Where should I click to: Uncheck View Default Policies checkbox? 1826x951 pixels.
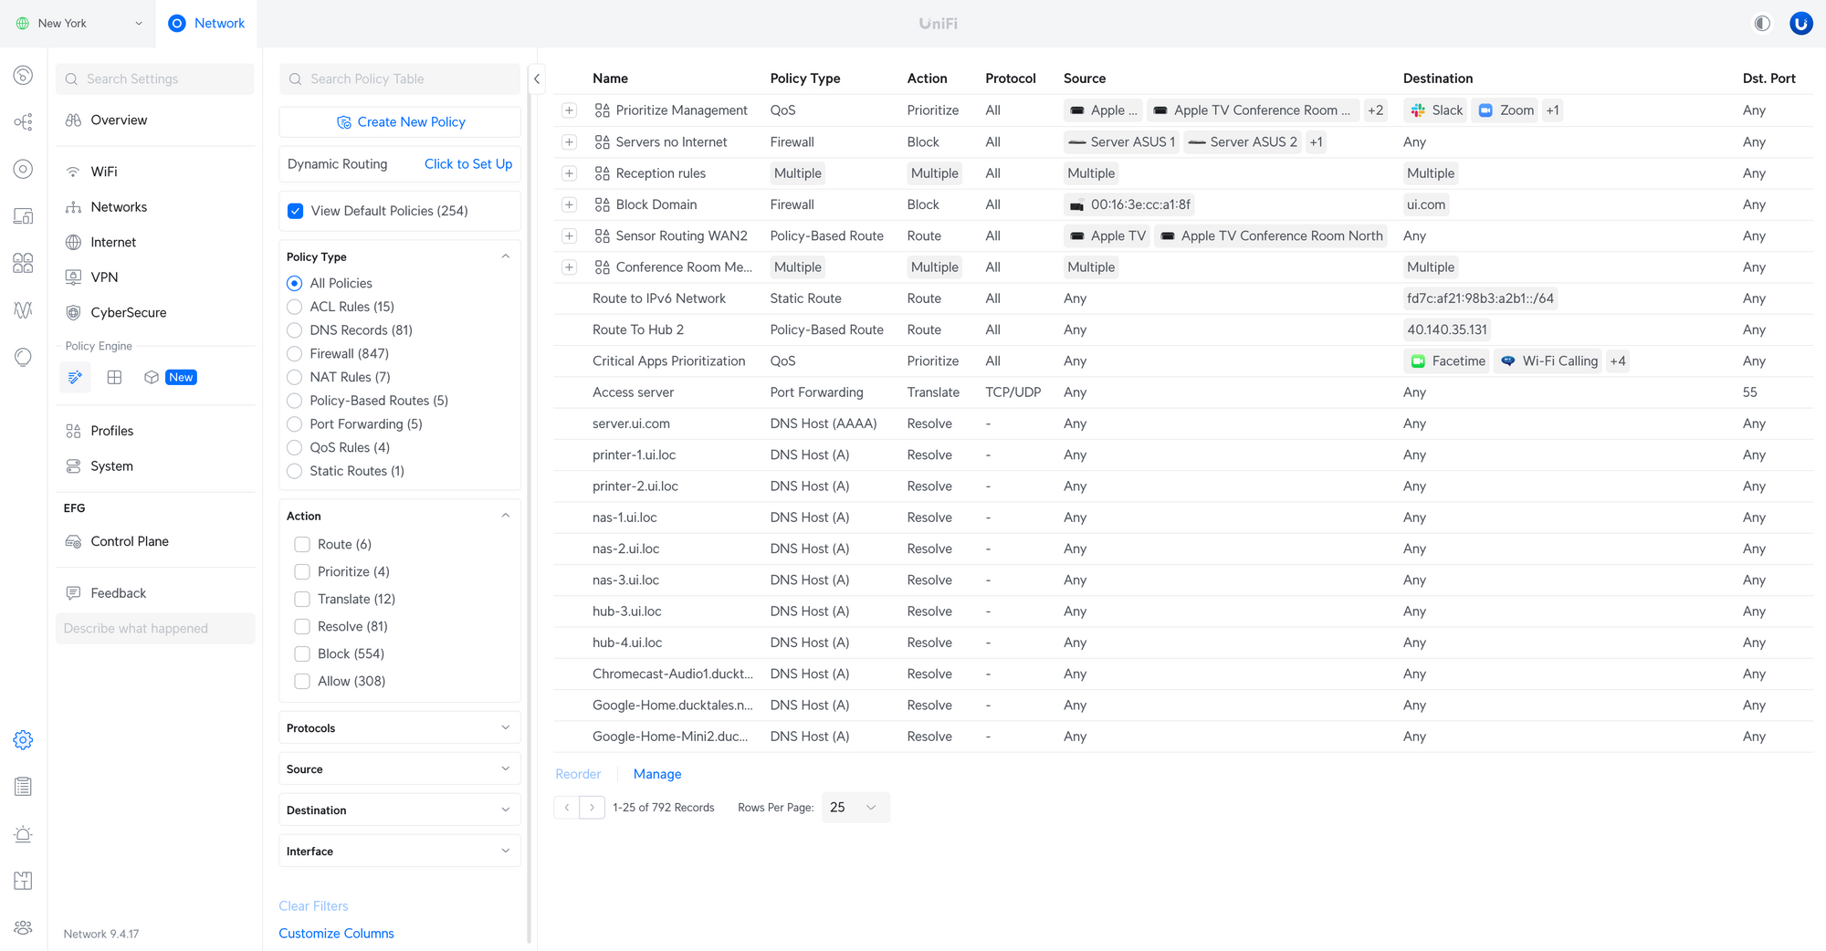click(x=295, y=211)
